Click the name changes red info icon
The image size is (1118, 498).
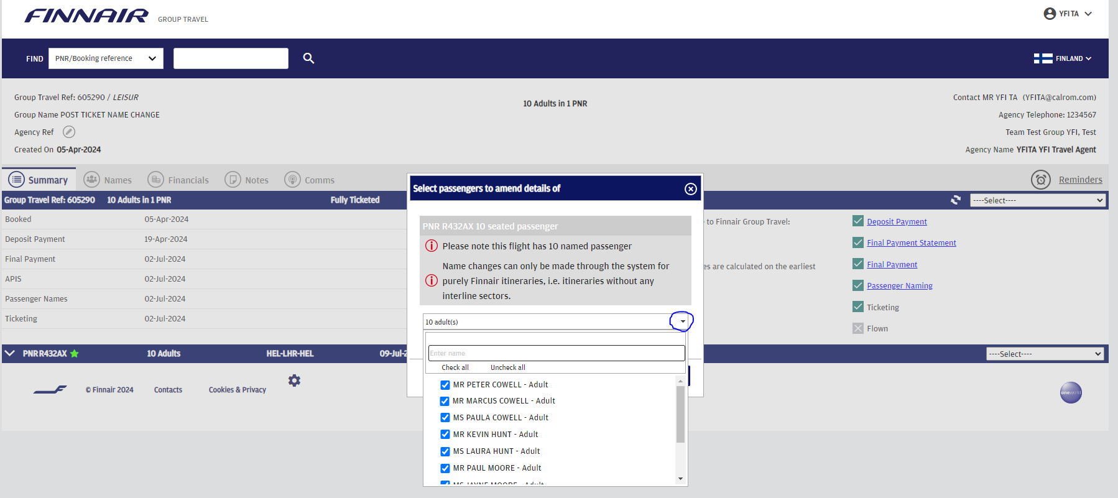[x=431, y=280]
